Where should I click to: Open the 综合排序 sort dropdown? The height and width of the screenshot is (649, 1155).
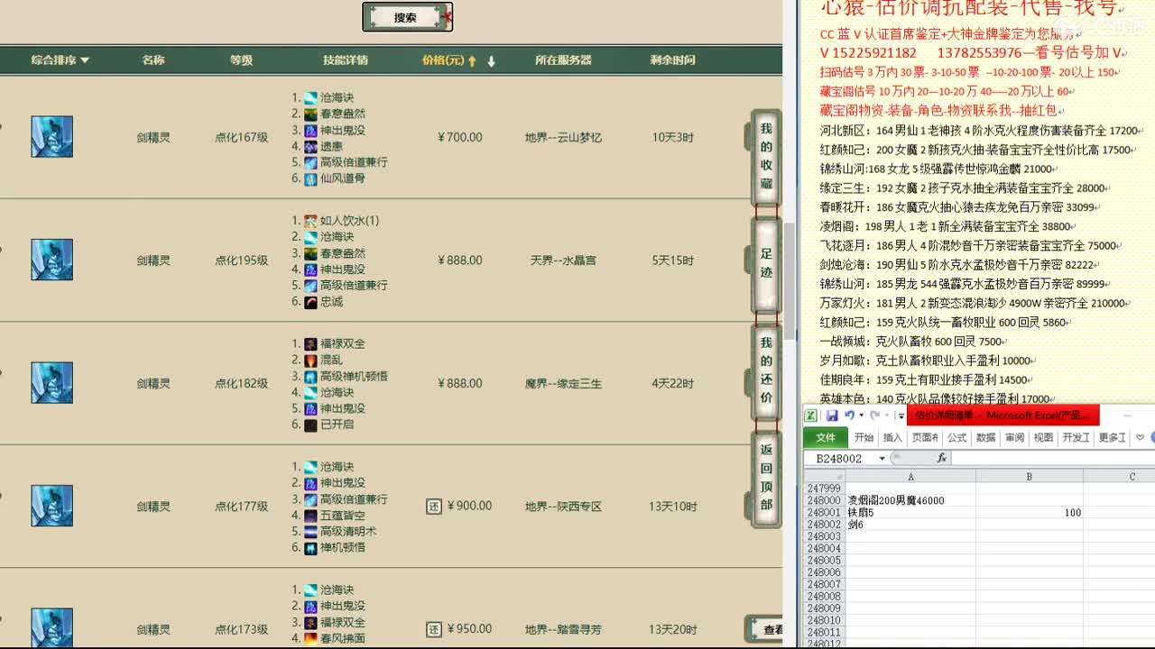coord(60,60)
